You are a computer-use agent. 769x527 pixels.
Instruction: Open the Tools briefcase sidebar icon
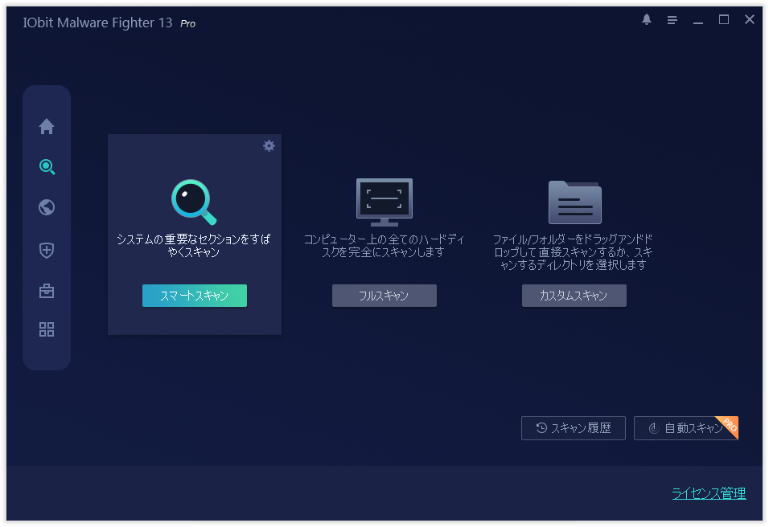pyautogui.click(x=47, y=290)
